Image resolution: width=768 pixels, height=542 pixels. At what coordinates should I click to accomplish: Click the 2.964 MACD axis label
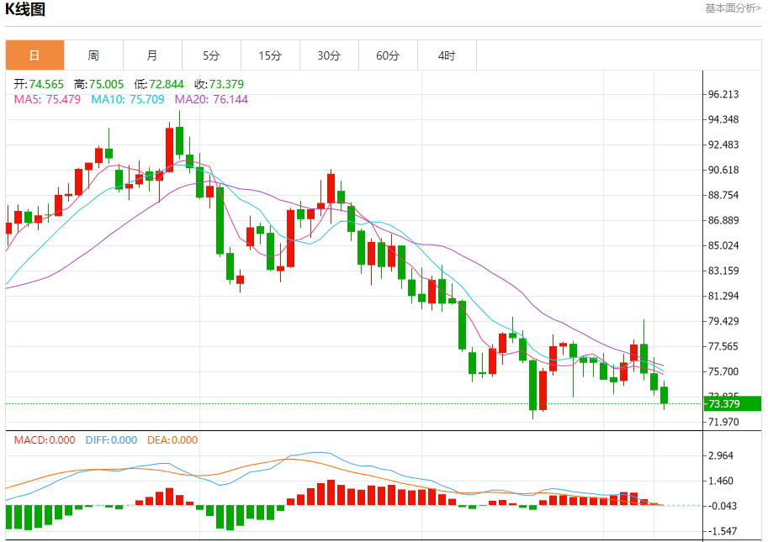(x=721, y=455)
